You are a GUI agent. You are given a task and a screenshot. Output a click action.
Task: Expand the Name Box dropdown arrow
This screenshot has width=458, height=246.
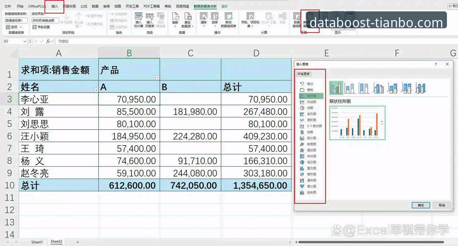click(25, 41)
